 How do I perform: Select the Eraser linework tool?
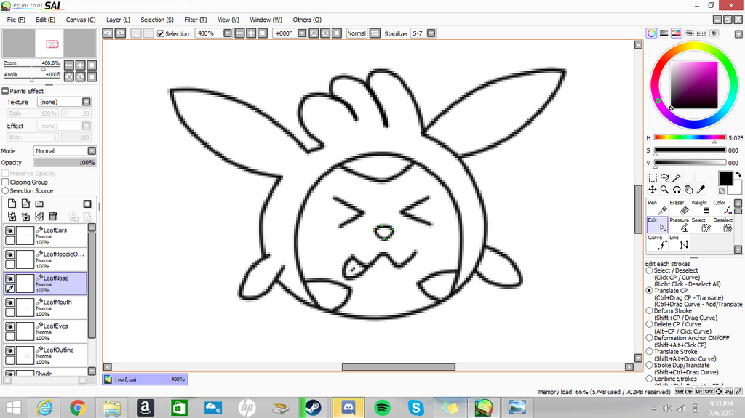(679, 207)
